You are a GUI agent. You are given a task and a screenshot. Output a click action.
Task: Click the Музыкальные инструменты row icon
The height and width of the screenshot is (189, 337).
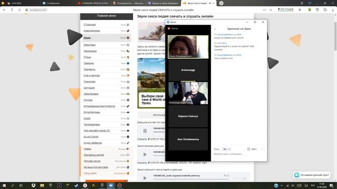point(128,106)
